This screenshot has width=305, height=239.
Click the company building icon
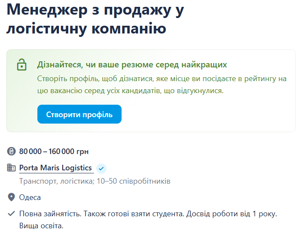coord(12,168)
